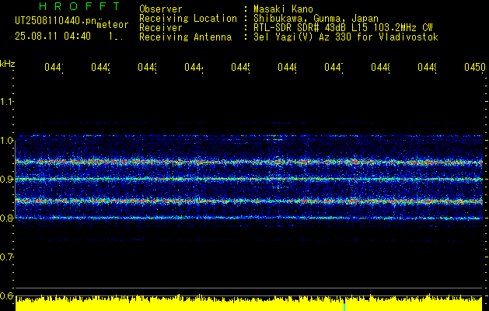Click the 0444 time marker

[194, 67]
